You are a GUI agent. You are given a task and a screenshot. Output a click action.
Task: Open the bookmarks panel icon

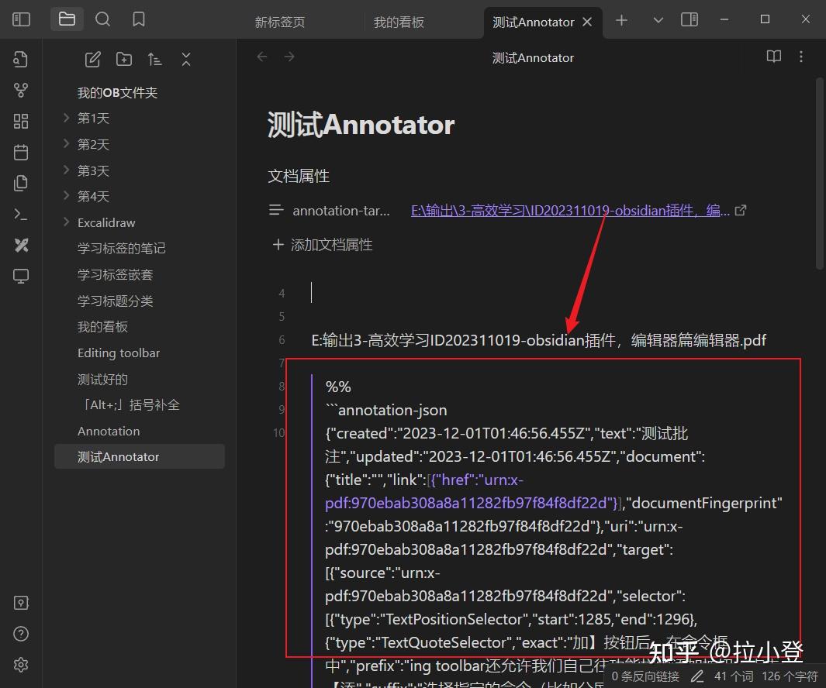(x=139, y=19)
